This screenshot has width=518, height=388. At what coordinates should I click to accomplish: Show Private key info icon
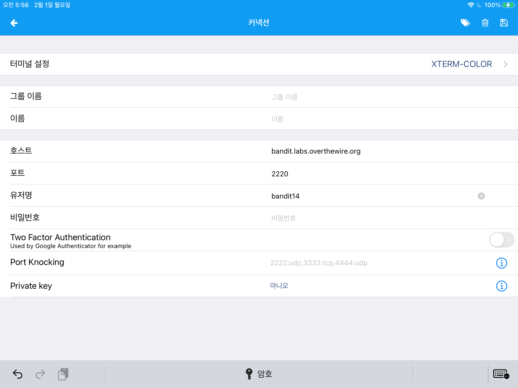point(501,286)
